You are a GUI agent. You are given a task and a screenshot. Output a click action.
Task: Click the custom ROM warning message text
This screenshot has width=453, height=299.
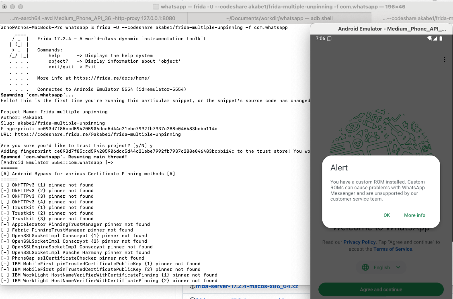(377, 190)
